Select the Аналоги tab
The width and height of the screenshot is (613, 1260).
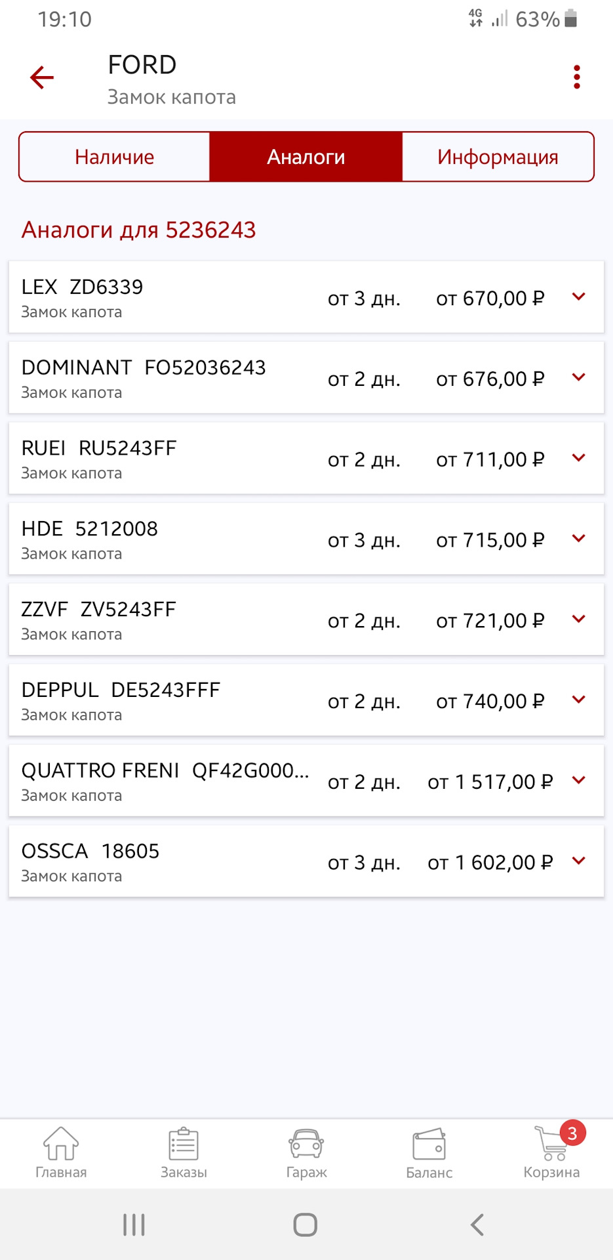pyautogui.click(x=306, y=157)
